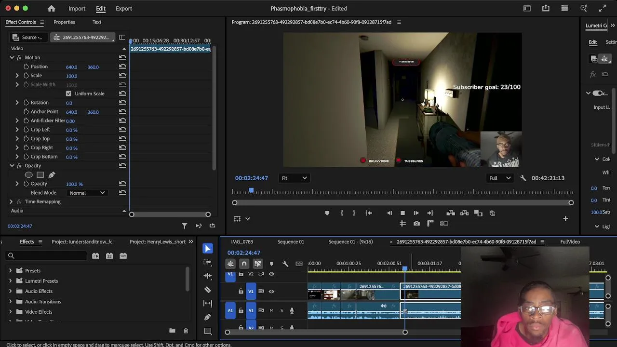Open the Share icon in title bar
The width and height of the screenshot is (617, 347).
point(546,8)
